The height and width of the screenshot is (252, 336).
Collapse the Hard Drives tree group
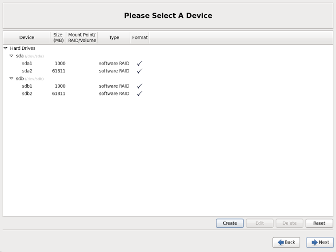pyautogui.click(x=6, y=48)
